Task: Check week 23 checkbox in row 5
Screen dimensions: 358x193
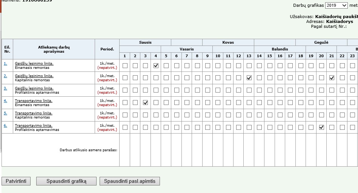Action: point(352,115)
